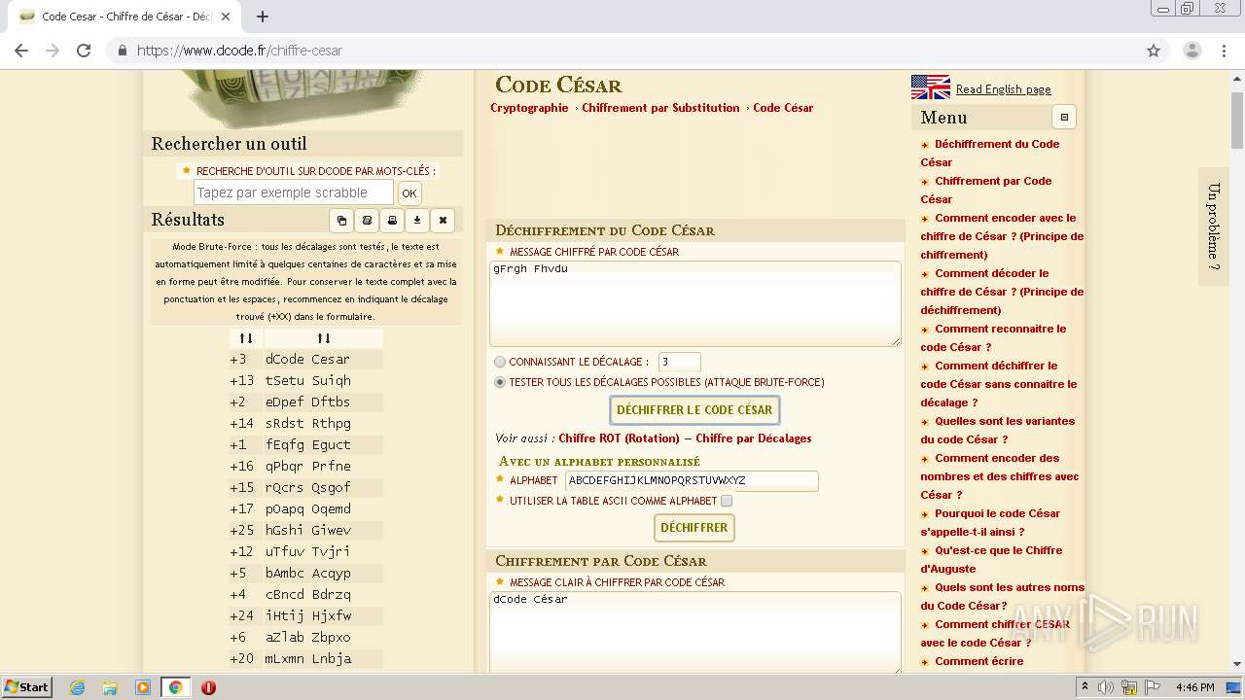Bookmark this page with the star
The image size is (1245, 700).
[1154, 51]
